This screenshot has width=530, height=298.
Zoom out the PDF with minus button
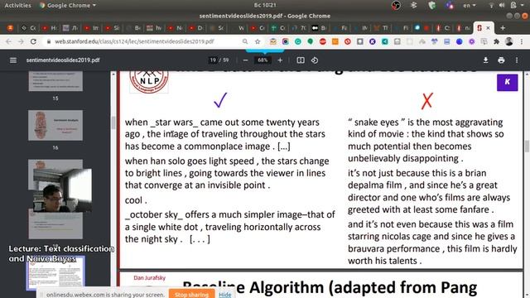pos(246,60)
